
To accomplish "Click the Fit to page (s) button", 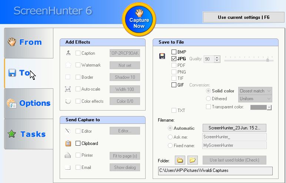I will (x=125, y=156).
